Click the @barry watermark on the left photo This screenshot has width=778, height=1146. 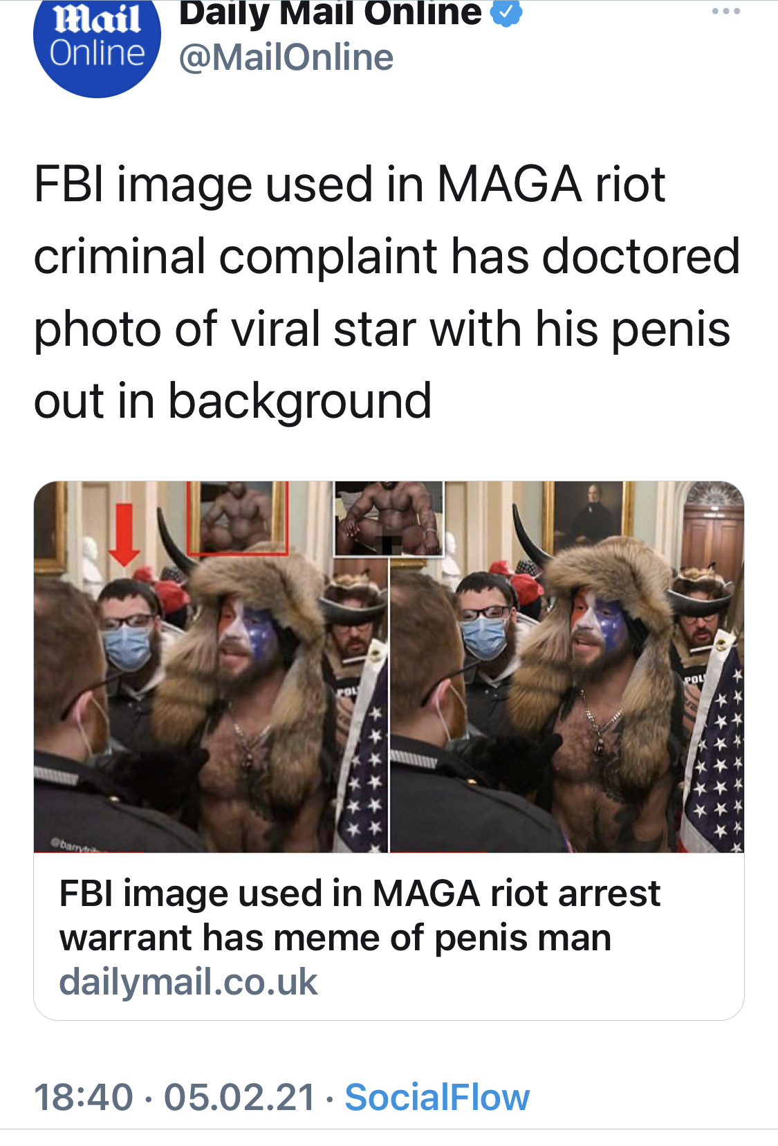[x=76, y=845]
